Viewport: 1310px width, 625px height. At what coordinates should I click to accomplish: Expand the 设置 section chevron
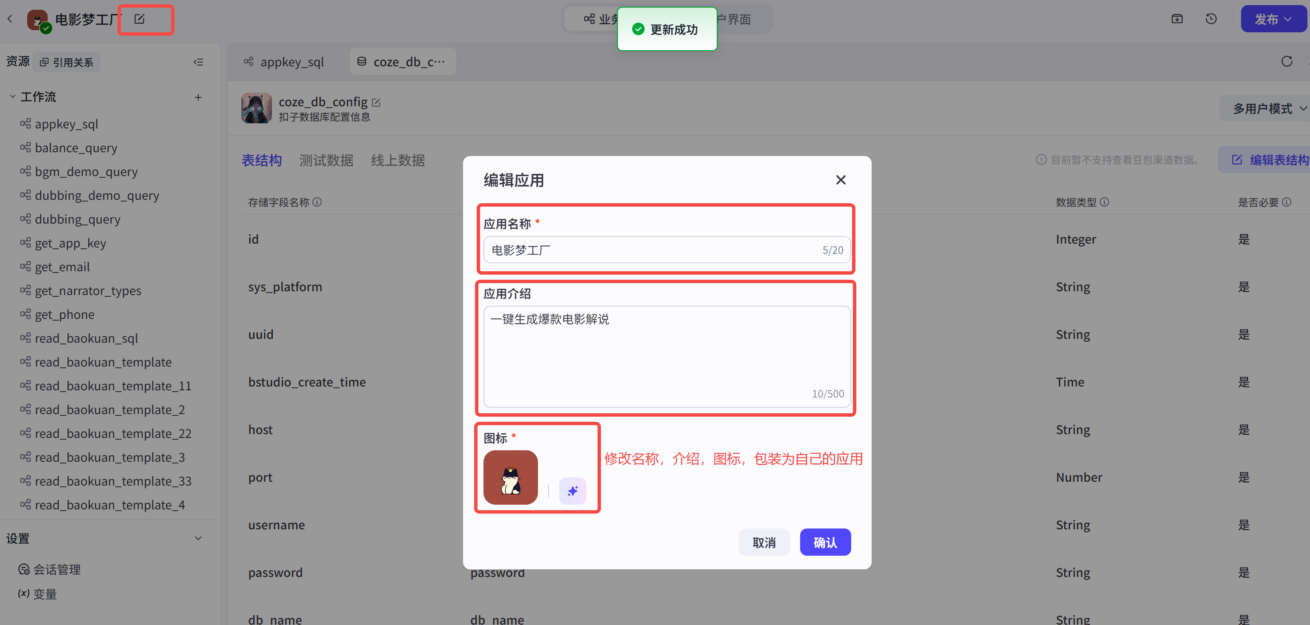tap(198, 538)
